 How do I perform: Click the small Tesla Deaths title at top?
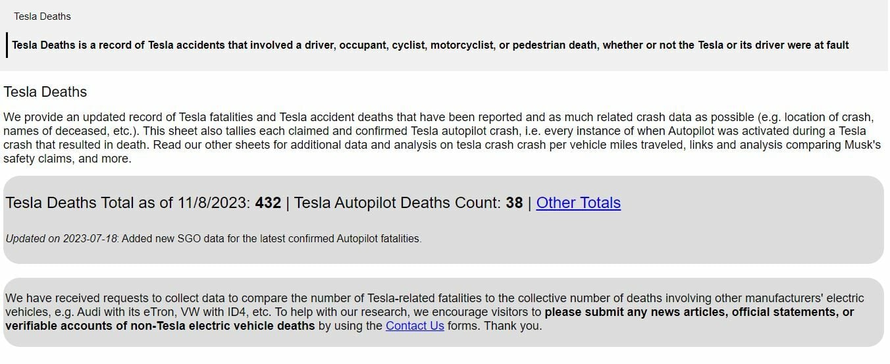pos(42,16)
